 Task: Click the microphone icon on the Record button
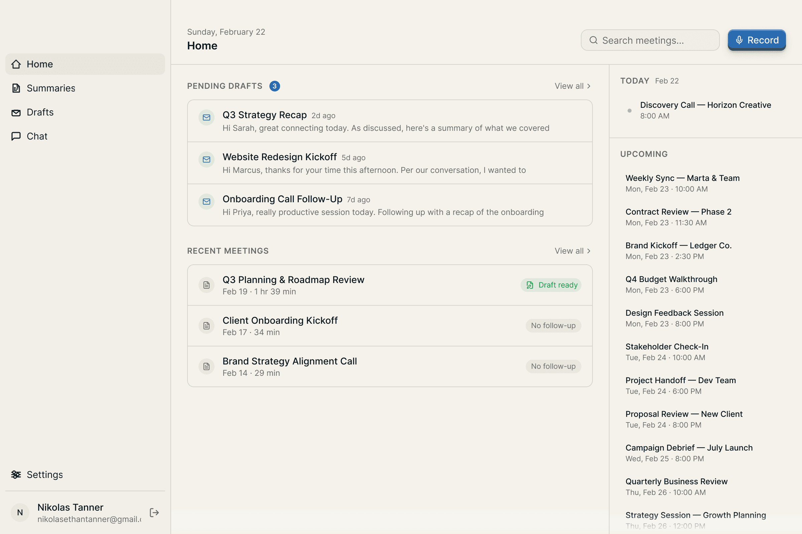pyautogui.click(x=739, y=40)
